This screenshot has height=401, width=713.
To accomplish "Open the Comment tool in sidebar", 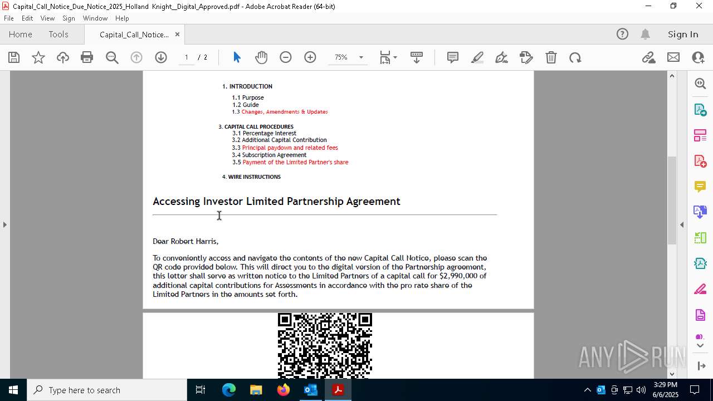I will pyautogui.click(x=700, y=187).
